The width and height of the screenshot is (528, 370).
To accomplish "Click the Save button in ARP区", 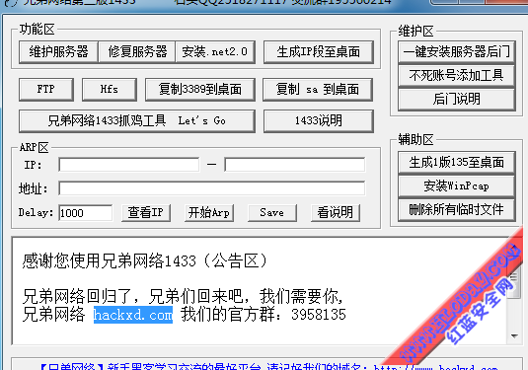I will (272, 213).
